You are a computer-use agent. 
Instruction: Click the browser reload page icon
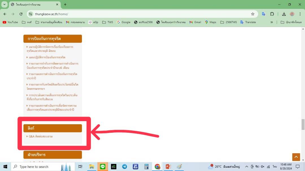[21, 14]
